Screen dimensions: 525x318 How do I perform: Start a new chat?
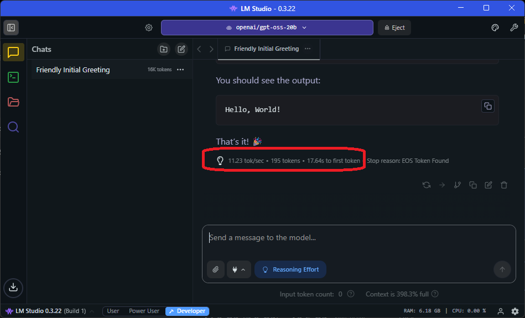[x=181, y=50]
